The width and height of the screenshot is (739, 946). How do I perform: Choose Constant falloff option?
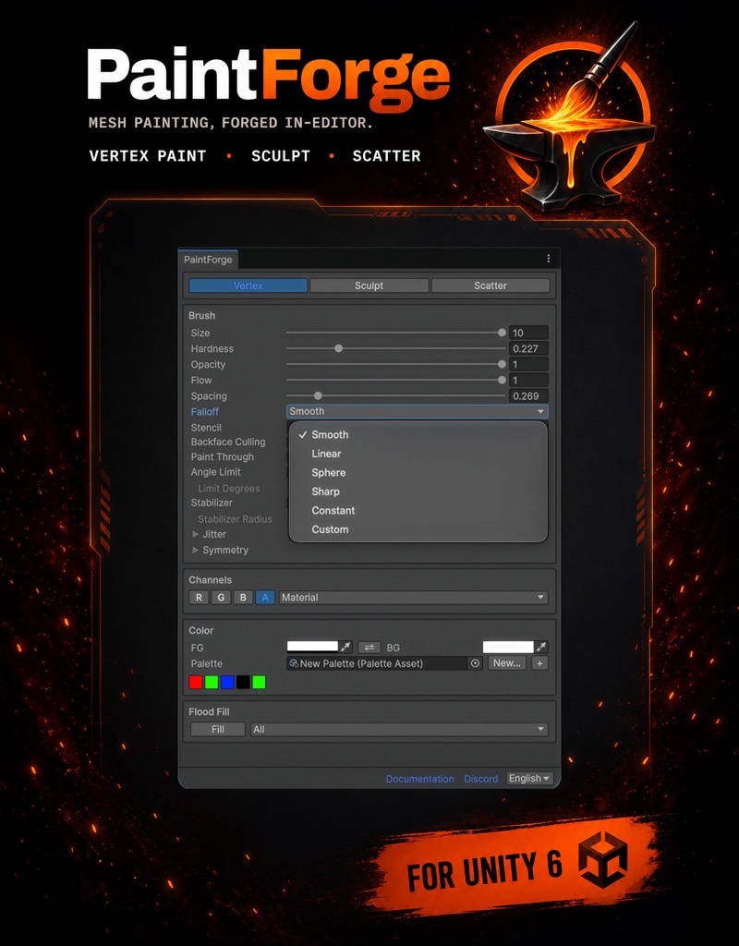tap(418, 510)
